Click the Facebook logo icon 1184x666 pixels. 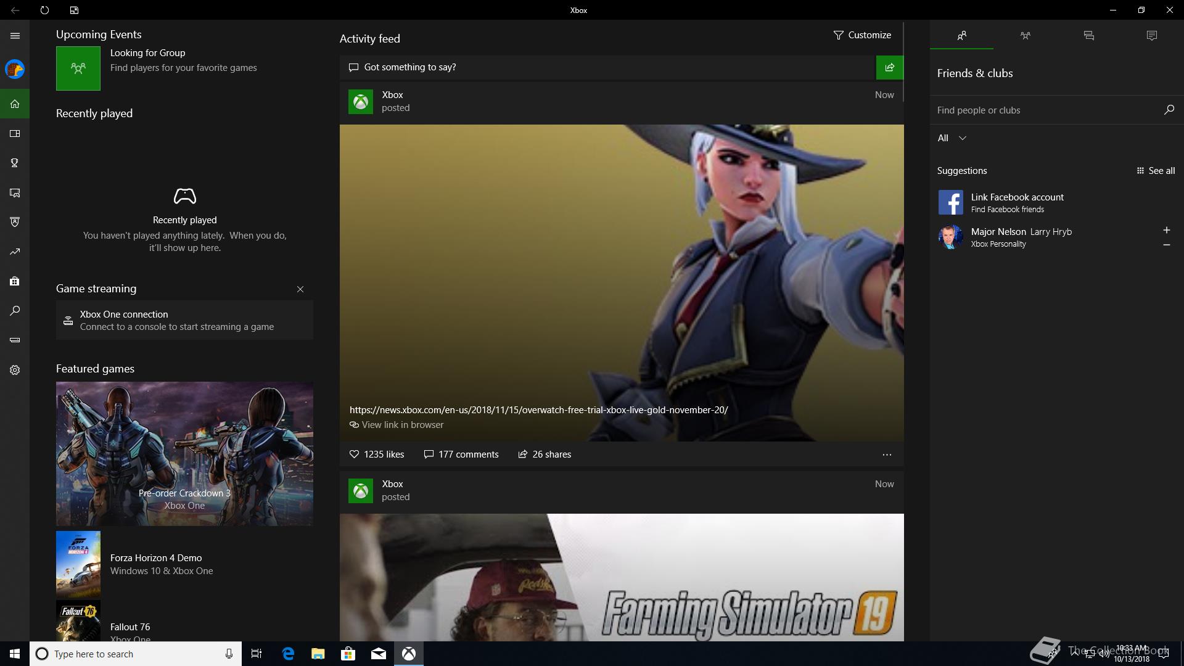pyautogui.click(x=950, y=202)
